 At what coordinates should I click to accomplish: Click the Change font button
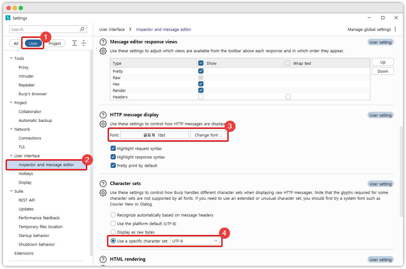coord(209,135)
